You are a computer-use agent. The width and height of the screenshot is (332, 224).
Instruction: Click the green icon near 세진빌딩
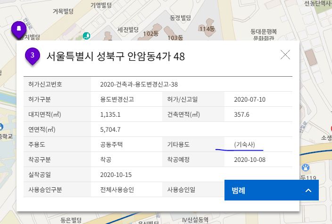[86, 36]
